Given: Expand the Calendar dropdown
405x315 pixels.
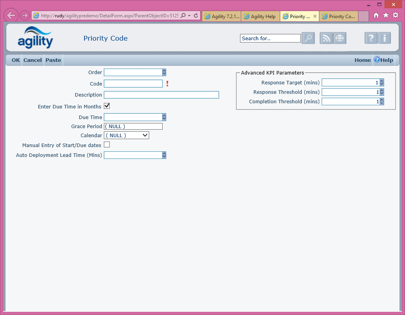Looking at the screenshot, I should [x=126, y=135].
